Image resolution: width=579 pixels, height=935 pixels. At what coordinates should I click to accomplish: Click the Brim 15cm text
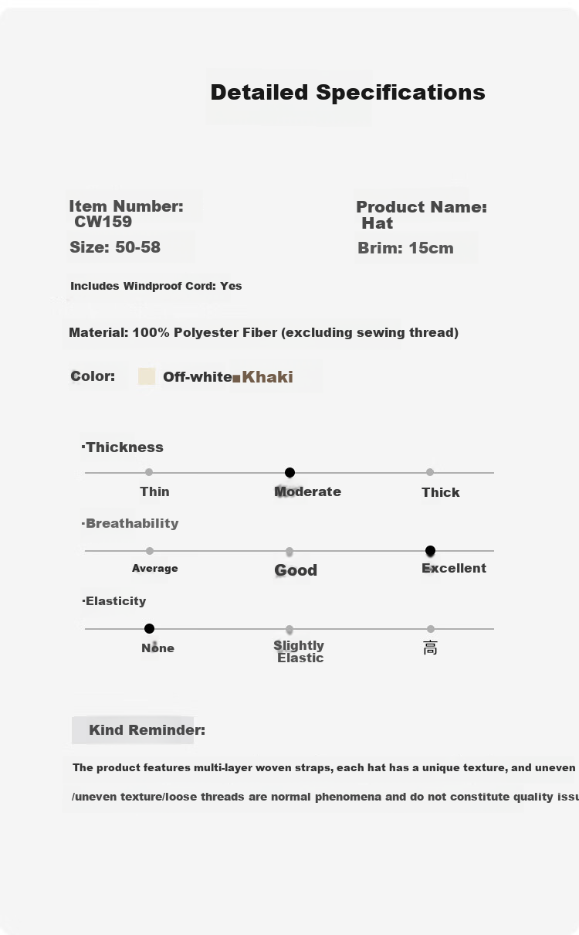(x=406, y=248)
